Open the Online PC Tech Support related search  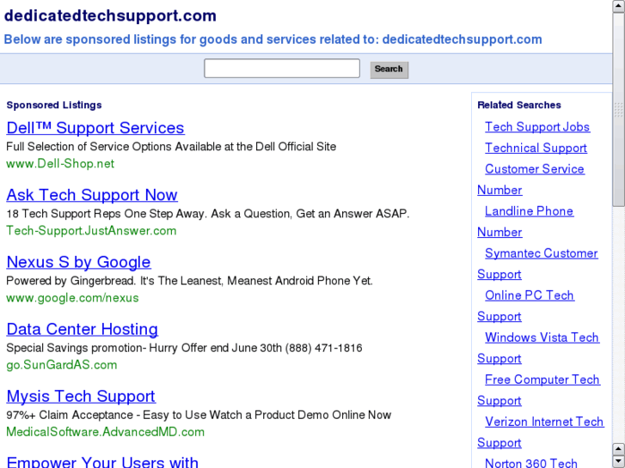(x=530, y=295)
